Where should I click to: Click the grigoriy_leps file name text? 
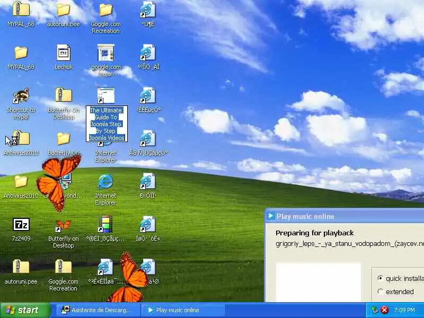click(x=350, y=244)
